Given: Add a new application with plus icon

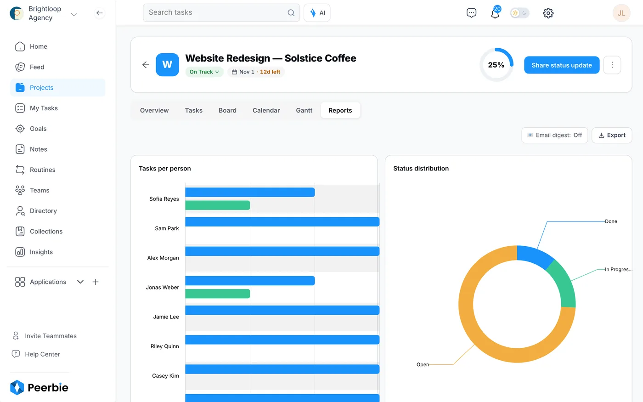Looking at the screenshot, I should point(96,282).
